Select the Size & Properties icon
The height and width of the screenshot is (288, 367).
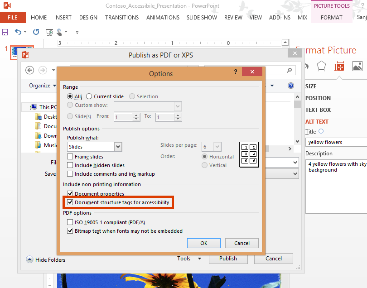339,67
